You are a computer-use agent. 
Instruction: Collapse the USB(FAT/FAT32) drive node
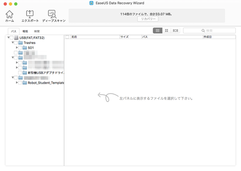[8, 37]
